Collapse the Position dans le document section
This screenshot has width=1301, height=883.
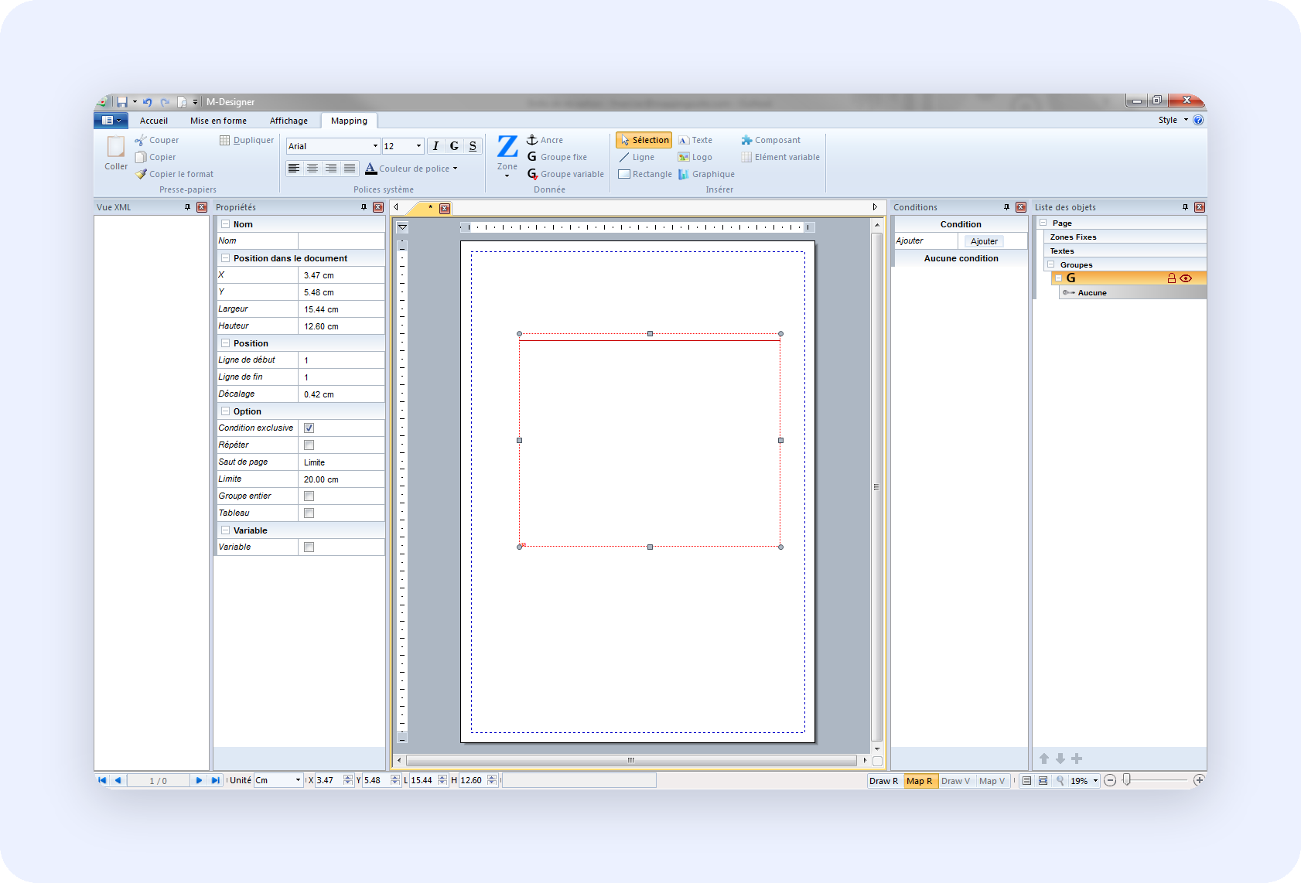point(225,258)
